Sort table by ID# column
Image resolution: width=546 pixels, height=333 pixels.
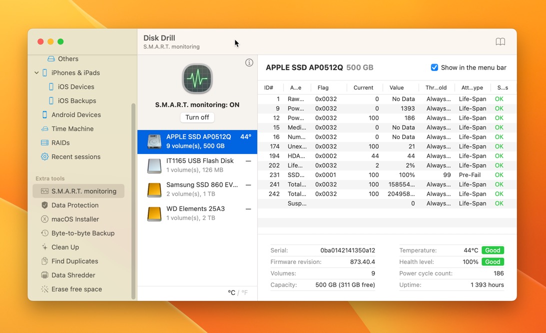(269, 87)
